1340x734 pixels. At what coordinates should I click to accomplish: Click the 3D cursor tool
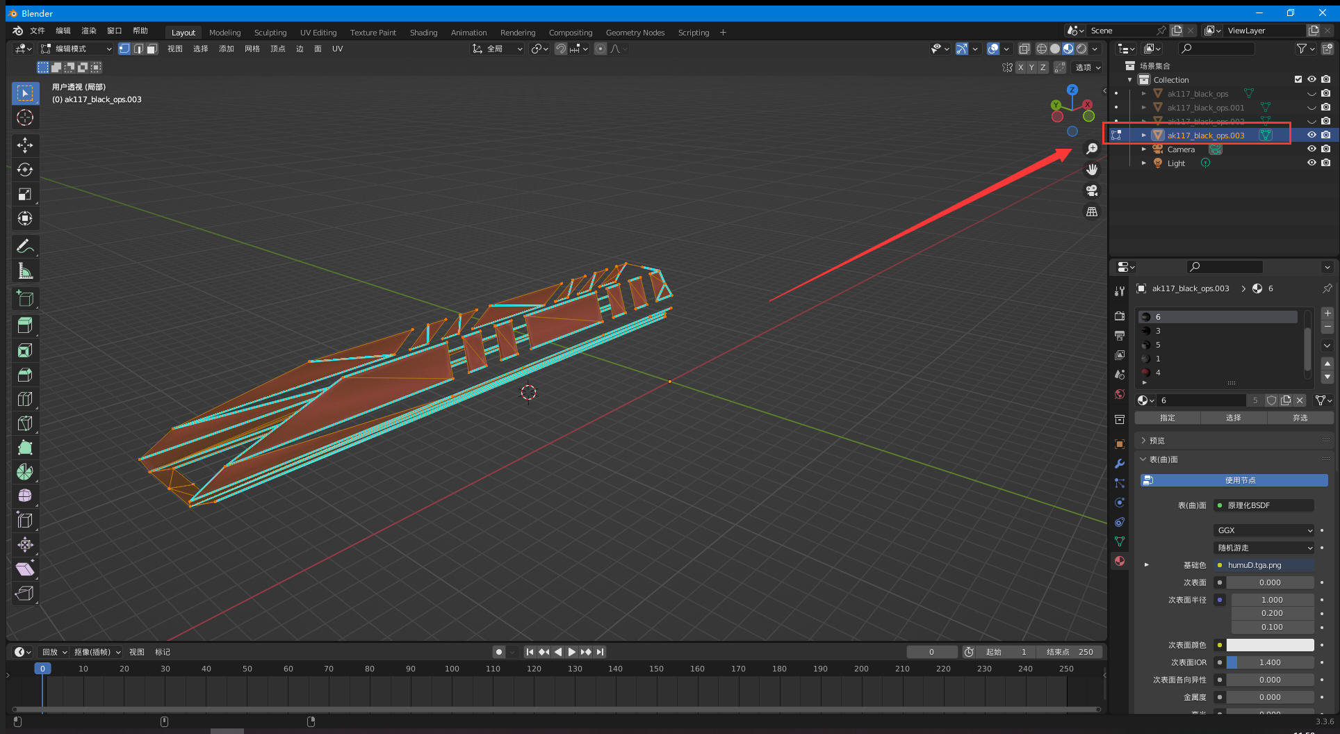pos(25,117)
